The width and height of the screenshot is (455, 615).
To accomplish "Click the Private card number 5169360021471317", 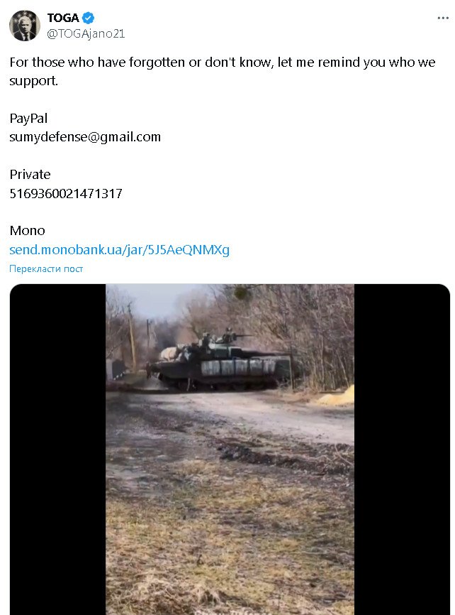I will point(66,193).
